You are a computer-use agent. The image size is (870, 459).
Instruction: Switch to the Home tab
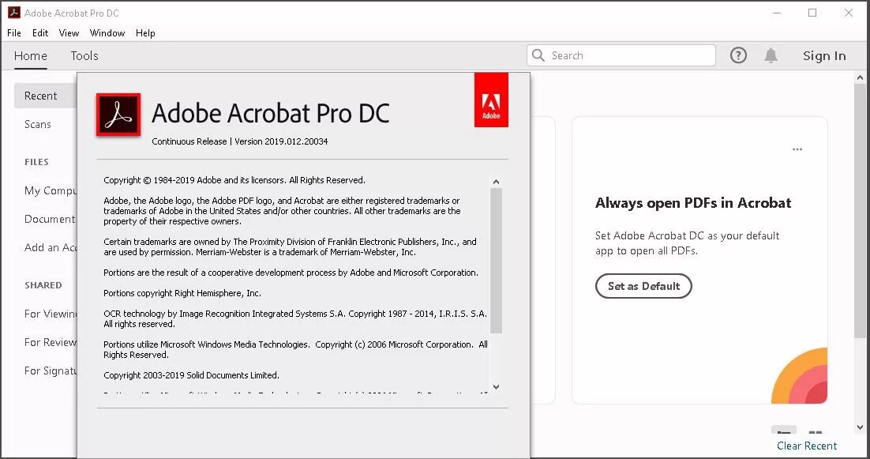click(31, 55)
